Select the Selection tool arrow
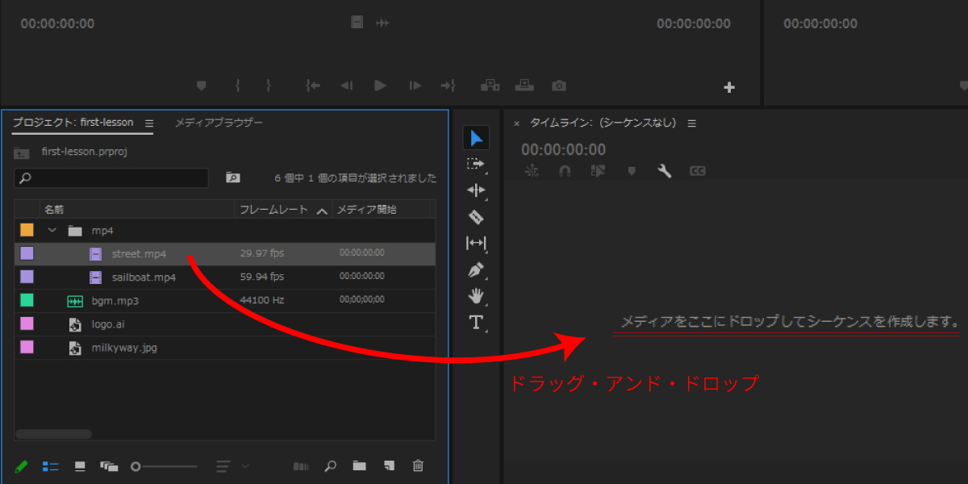The image size is (968, 484). 476,138
